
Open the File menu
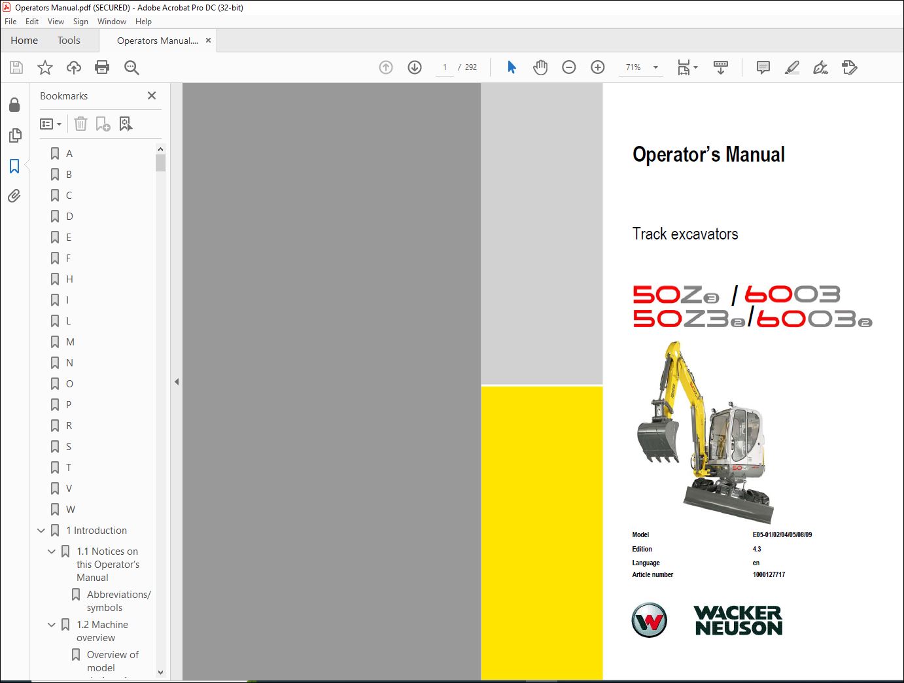[x=10, y=22]
